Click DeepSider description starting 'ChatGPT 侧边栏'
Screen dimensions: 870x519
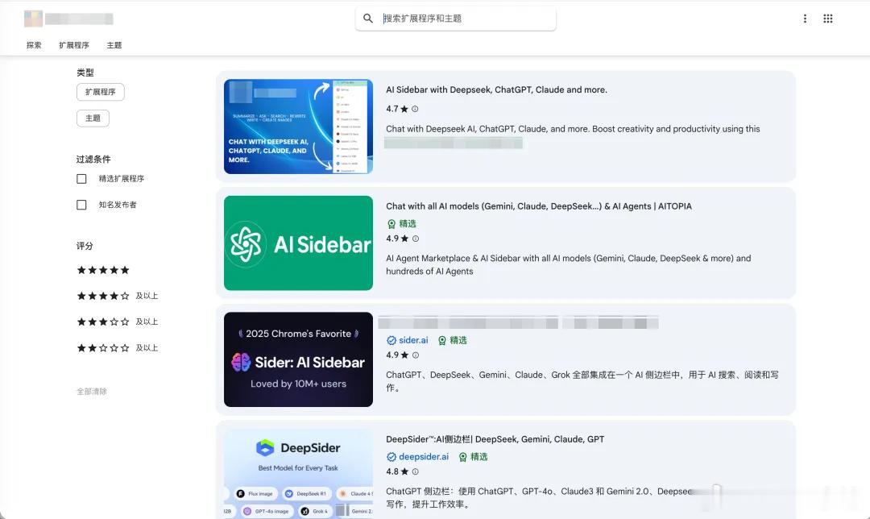pyautogui.click(x=539, y=498)
